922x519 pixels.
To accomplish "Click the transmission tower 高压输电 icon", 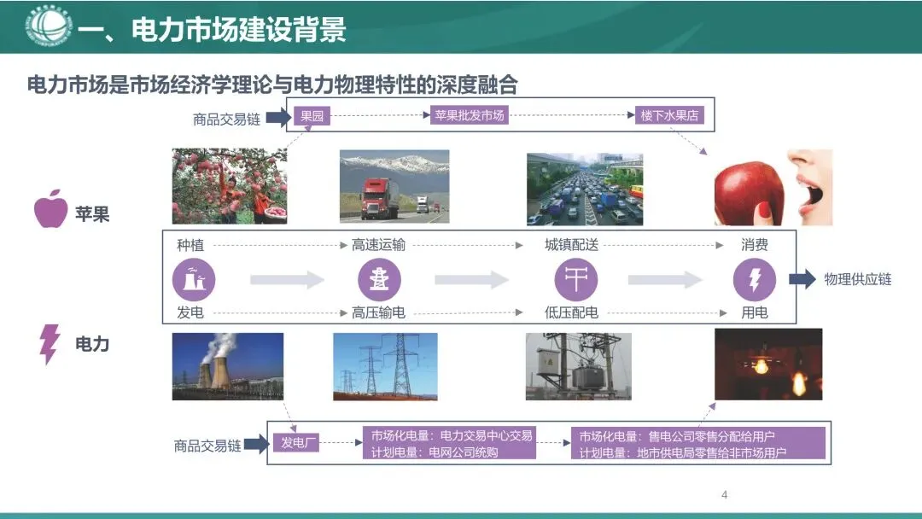I will point(379,279).
